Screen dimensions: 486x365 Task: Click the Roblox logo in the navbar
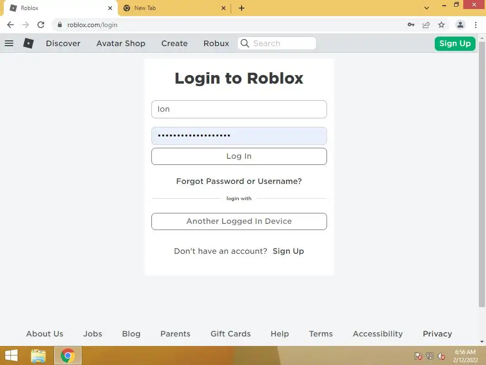coord(28,43)
